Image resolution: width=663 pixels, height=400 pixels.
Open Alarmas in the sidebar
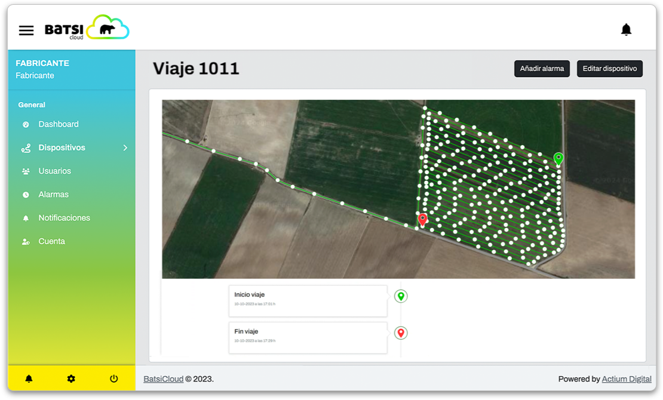click(53, 195)
